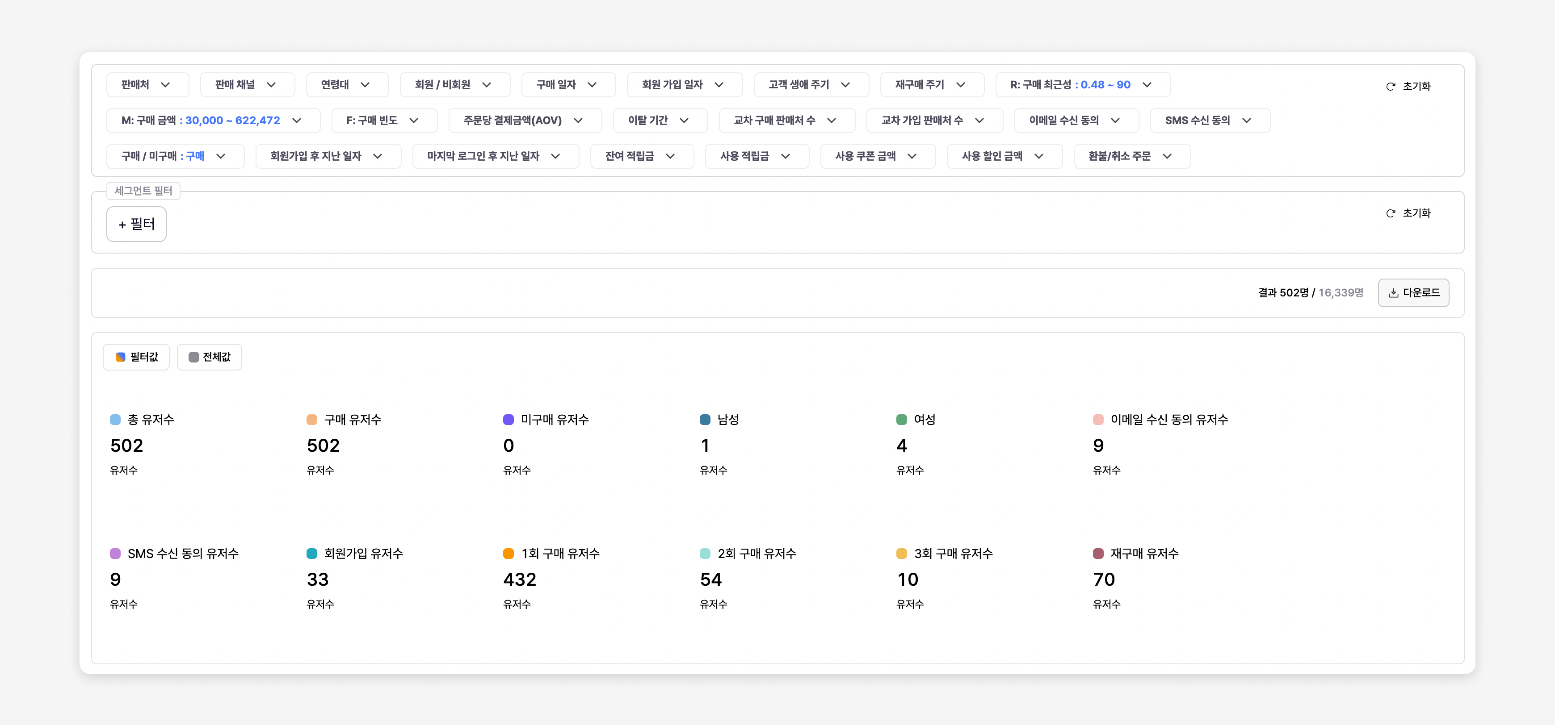
Task: Expand 환불/취소 주문 dropdown
Action: pyautogui.click(x=1132, y=156)
